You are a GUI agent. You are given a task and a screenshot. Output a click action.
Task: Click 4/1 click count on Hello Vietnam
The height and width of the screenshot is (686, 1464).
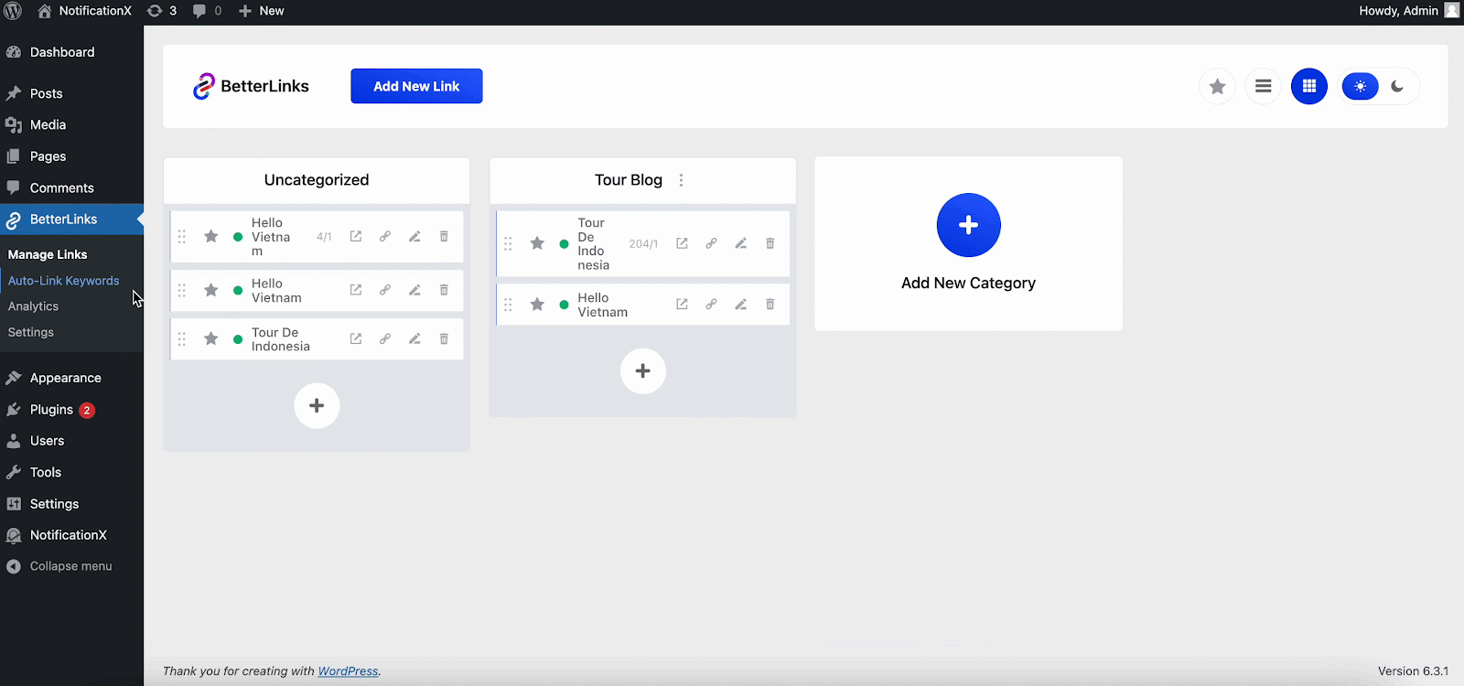(x=324, y=237)
